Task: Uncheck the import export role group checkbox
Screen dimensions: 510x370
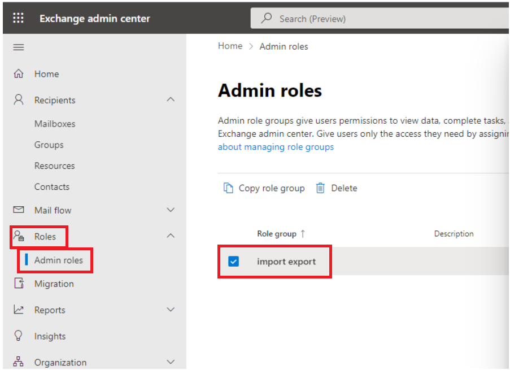Action: coord(233,262)
